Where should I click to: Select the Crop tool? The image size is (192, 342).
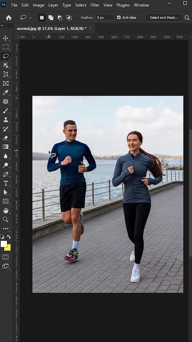[5, 74]
